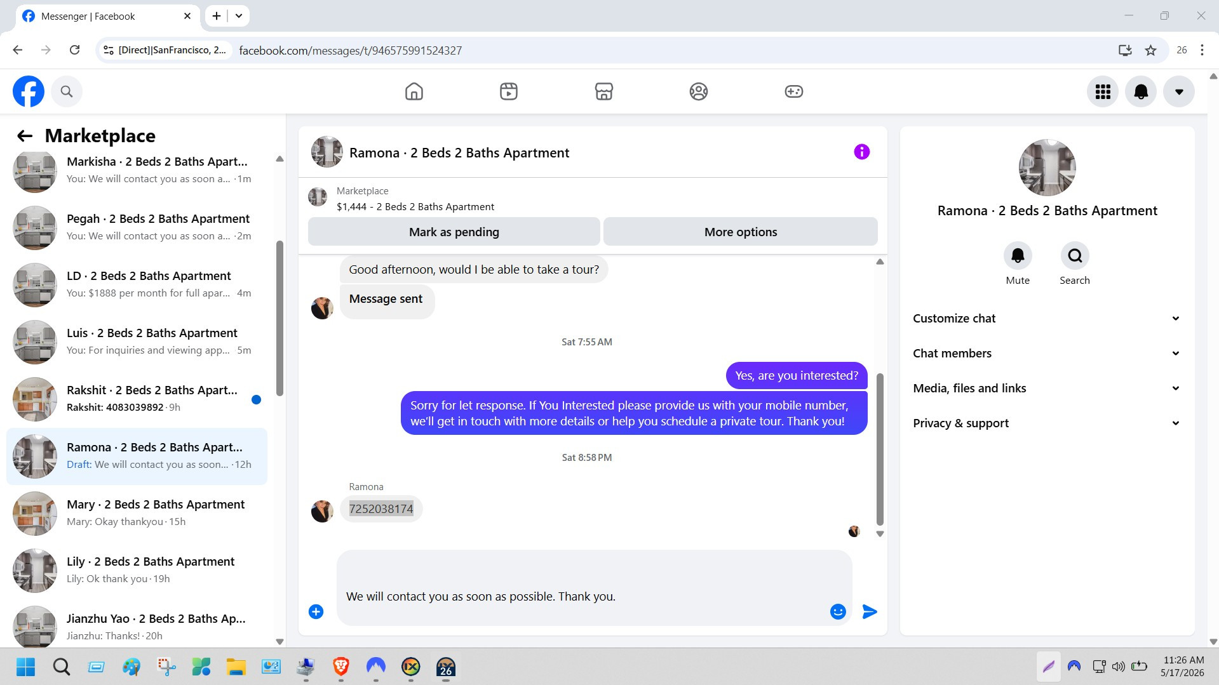Open the $1,444 - 2 Beds 2 Baths listing
The width and height of the screenshot is (1219, 685).
(x=415, y=207)
